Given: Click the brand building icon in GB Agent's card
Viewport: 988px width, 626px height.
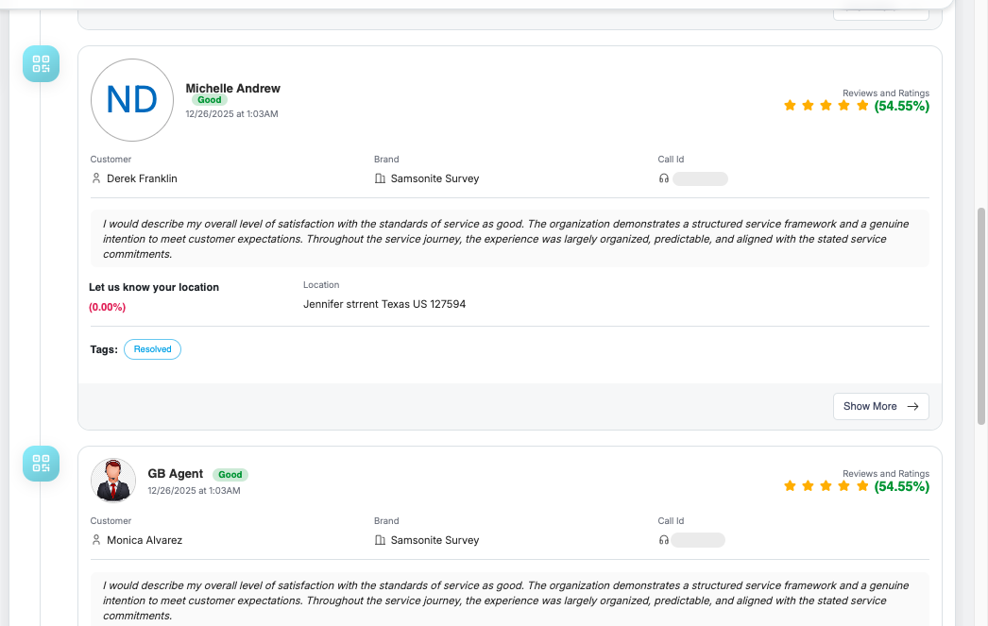Looking at the screenshot, I should tap(380, 540).
